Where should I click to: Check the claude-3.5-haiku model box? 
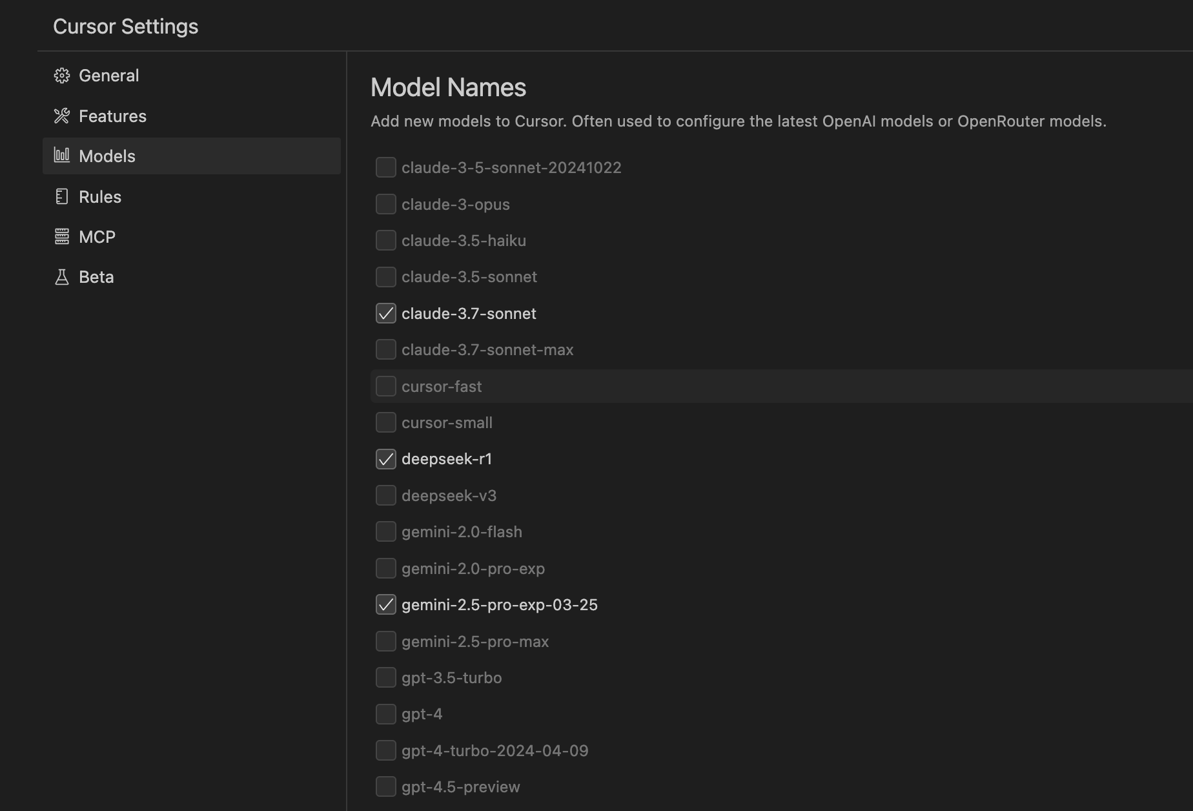point(386,240)
